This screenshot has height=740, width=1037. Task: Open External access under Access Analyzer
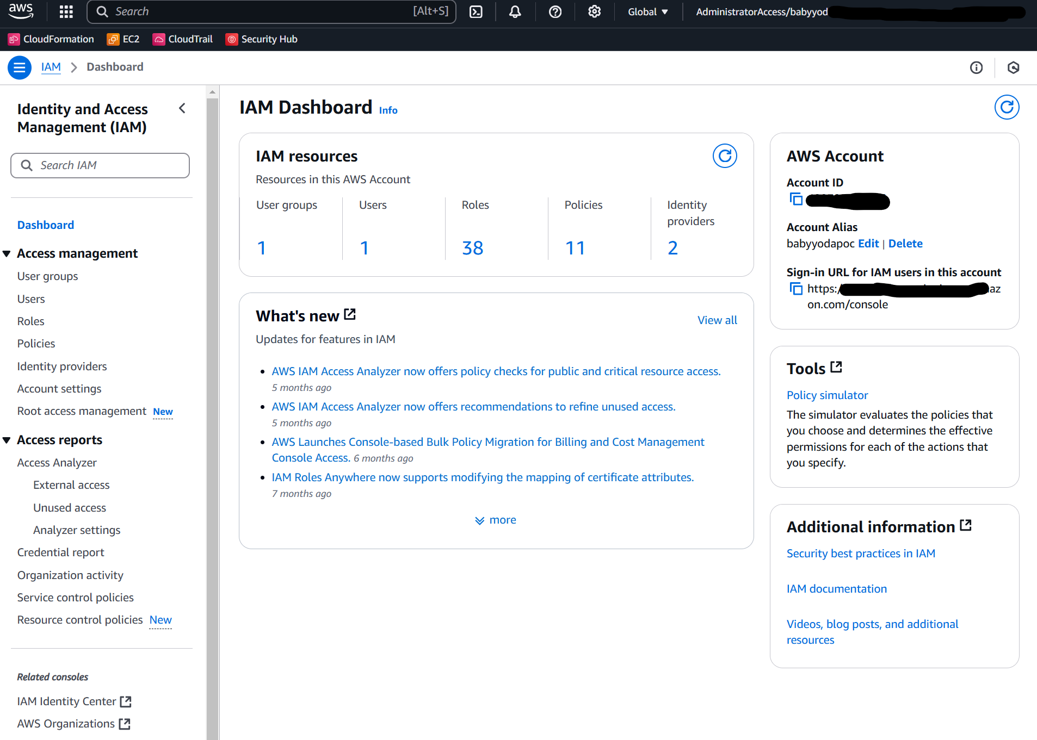(71, 485)
